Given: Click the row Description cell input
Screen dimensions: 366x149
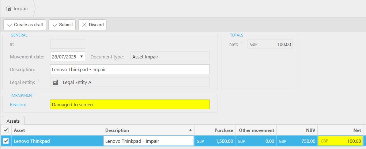Looking at the screenshot, I should pyautogui.click(x=148, y=141).
